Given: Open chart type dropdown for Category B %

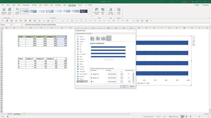Looking at the screenshot, I should coord(122,74).
